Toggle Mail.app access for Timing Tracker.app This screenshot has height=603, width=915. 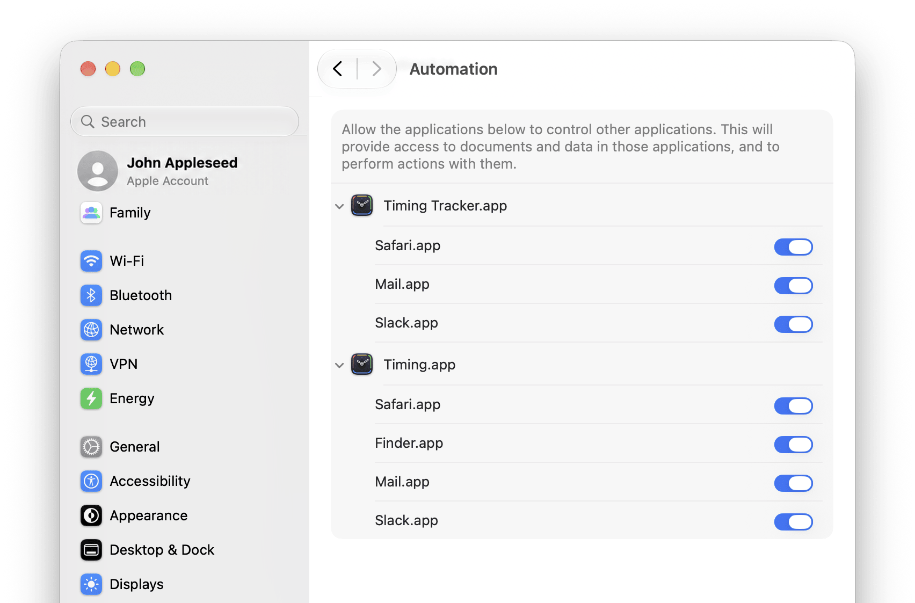(793, 286)
